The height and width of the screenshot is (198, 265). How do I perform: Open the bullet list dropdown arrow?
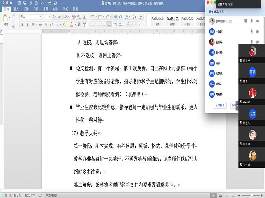pyautogui.click(x=96, y=17)
